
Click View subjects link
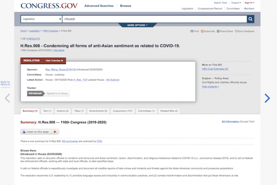click(x=211, y=87)
